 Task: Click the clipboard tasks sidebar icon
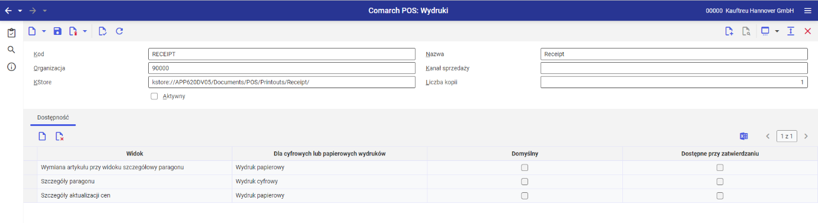point(11,33)
